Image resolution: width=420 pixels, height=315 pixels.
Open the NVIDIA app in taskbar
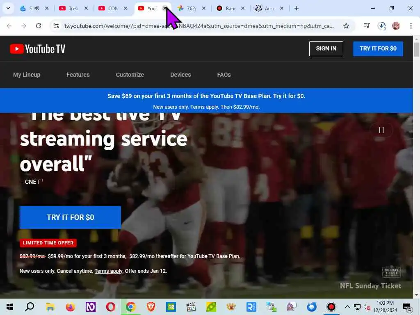coord(171,307)
